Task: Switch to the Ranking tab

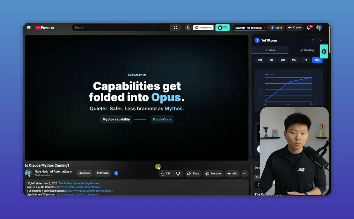Action: pos(307,50)
